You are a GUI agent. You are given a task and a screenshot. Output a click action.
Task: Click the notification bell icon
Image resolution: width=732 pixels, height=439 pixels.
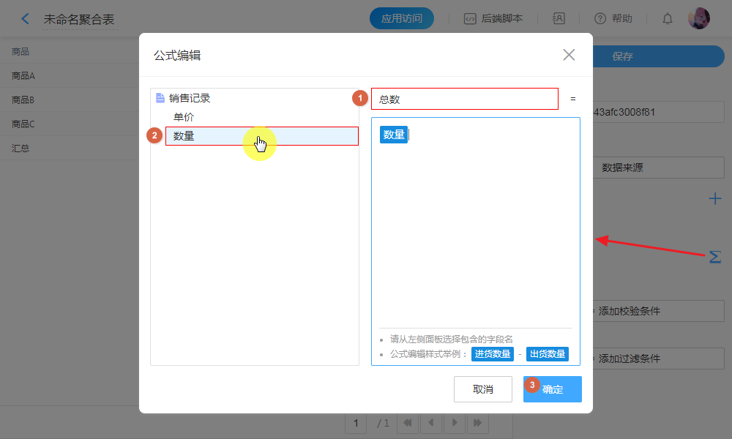tap(668, 19)
